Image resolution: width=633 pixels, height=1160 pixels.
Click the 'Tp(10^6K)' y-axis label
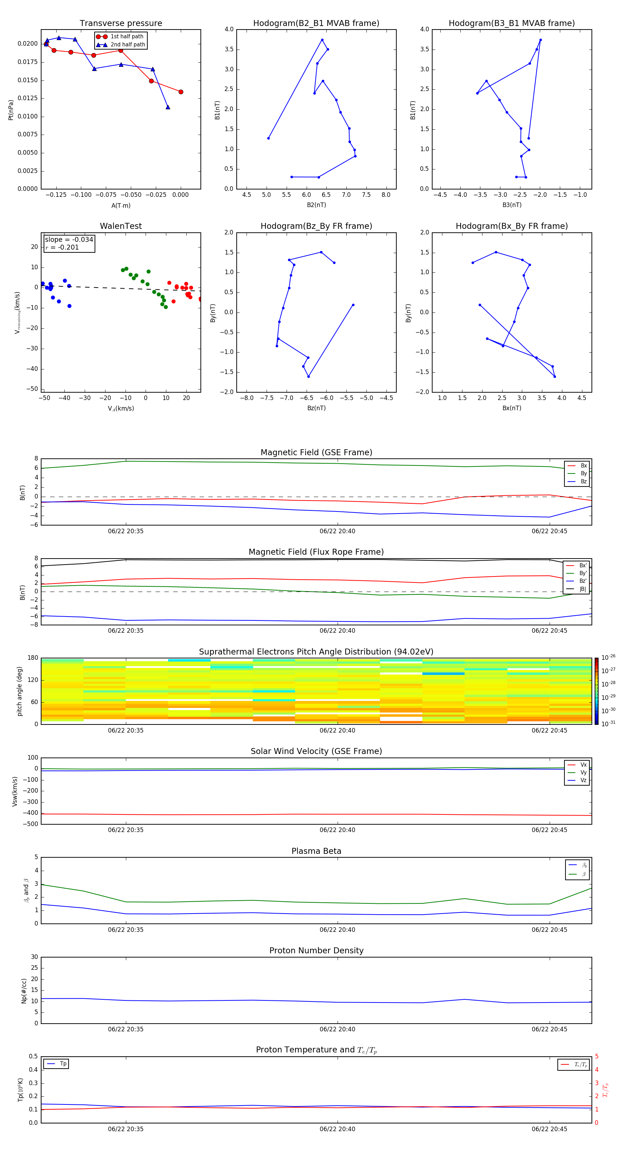pos(20,1090)
